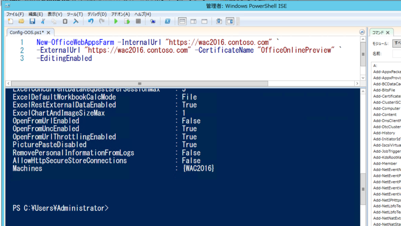Click the New script icon
Viewport: 401px width, 226px height.
(x=11, y=21)
